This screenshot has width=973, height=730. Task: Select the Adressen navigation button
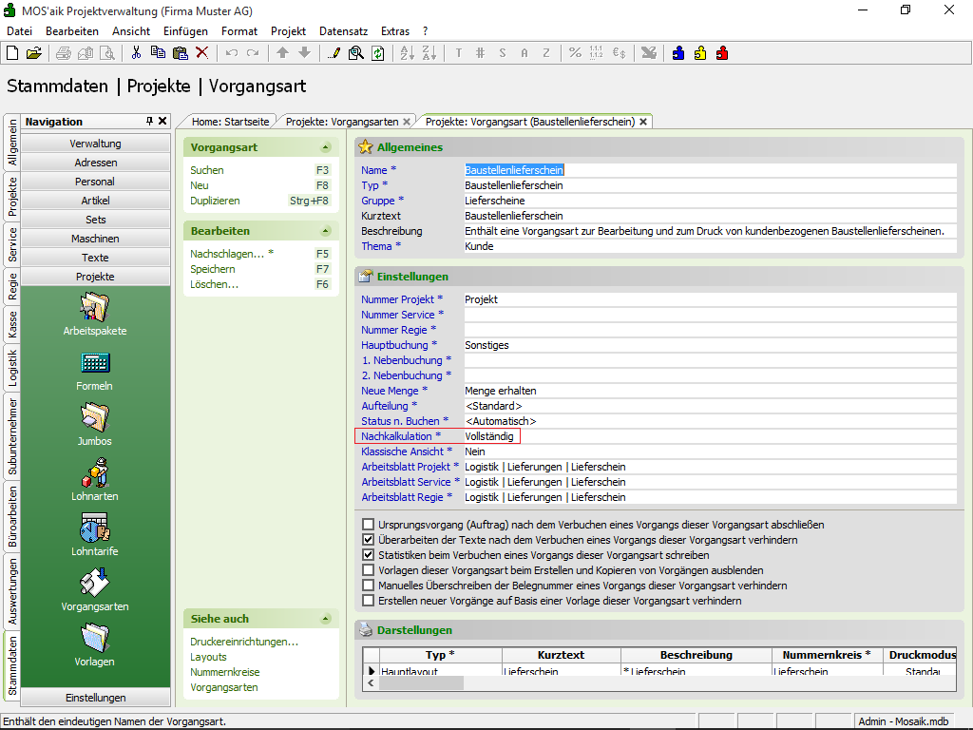(x=96, y=163)
